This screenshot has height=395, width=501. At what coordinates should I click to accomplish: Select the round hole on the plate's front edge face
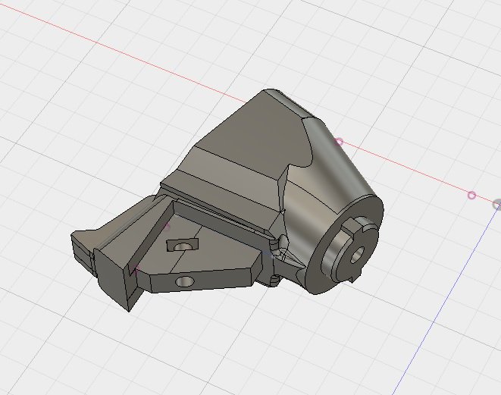185,282
